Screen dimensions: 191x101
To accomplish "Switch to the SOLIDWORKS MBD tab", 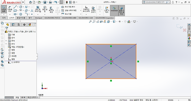I will coord(69,18).
